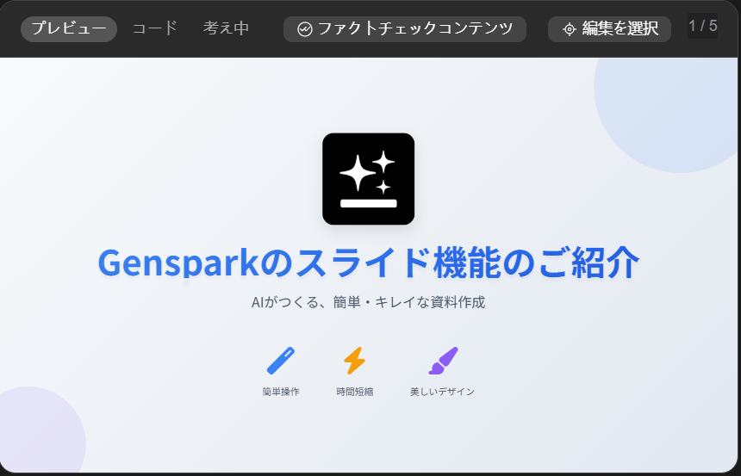Switch to the プレビュー tab
This screenshot has height=476, width=741.
(x=69, y=28)
